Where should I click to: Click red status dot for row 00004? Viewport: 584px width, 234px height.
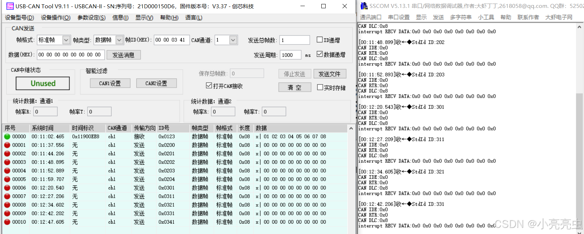pos(7,171)
